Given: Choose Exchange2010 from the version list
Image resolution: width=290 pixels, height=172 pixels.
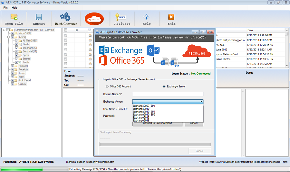Looking at the screenshot, I should click(x=168, y=109).
